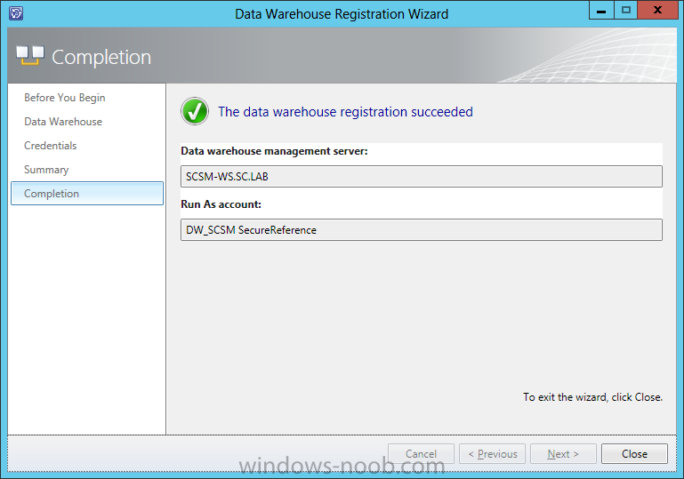The image size is (684, 479).
Task: Select the Before You Begin step
Action: tap(65, 98)
